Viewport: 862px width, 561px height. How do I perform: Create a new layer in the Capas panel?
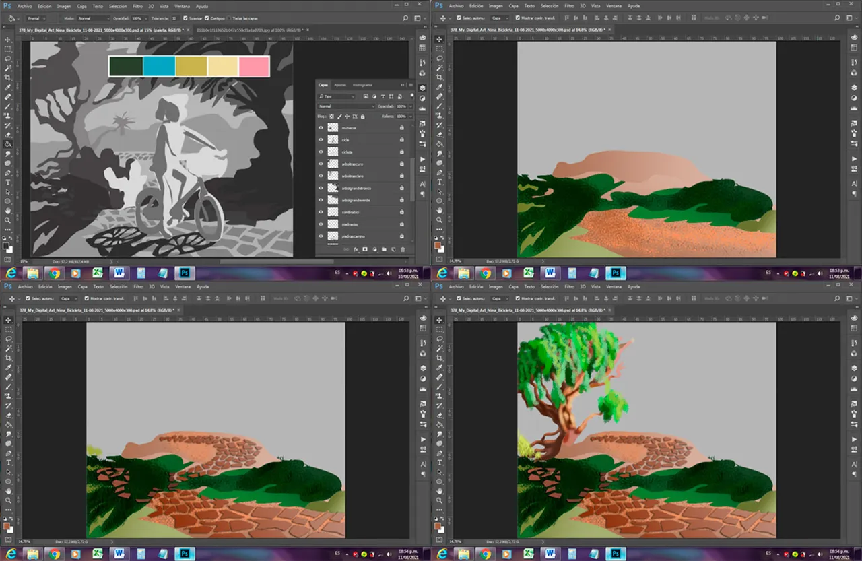(x=393, y=249)
